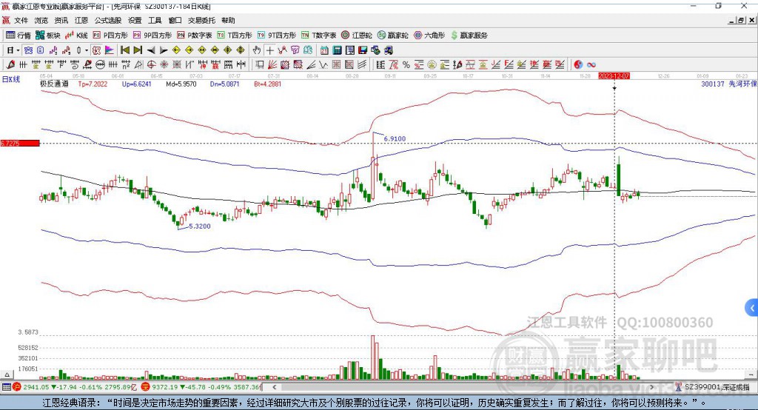Open the 设置 menu
The height and width of the screenshot is (410, 758).
tap(135, 20)
